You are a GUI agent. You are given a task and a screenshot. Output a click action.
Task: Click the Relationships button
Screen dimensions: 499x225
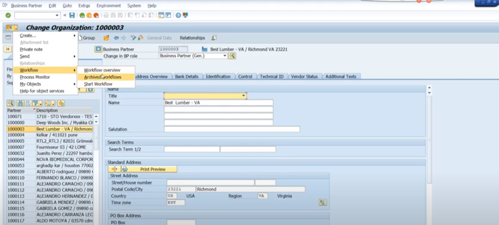pos(192,38)
